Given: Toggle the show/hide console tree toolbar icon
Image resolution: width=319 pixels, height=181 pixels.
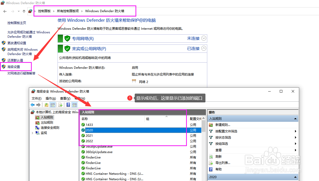Looking at the screenshot, I should pos(52,105).
